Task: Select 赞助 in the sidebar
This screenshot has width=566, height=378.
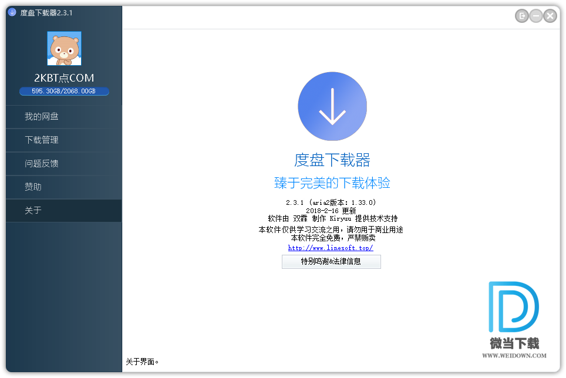Action: (x=33, y=187)
